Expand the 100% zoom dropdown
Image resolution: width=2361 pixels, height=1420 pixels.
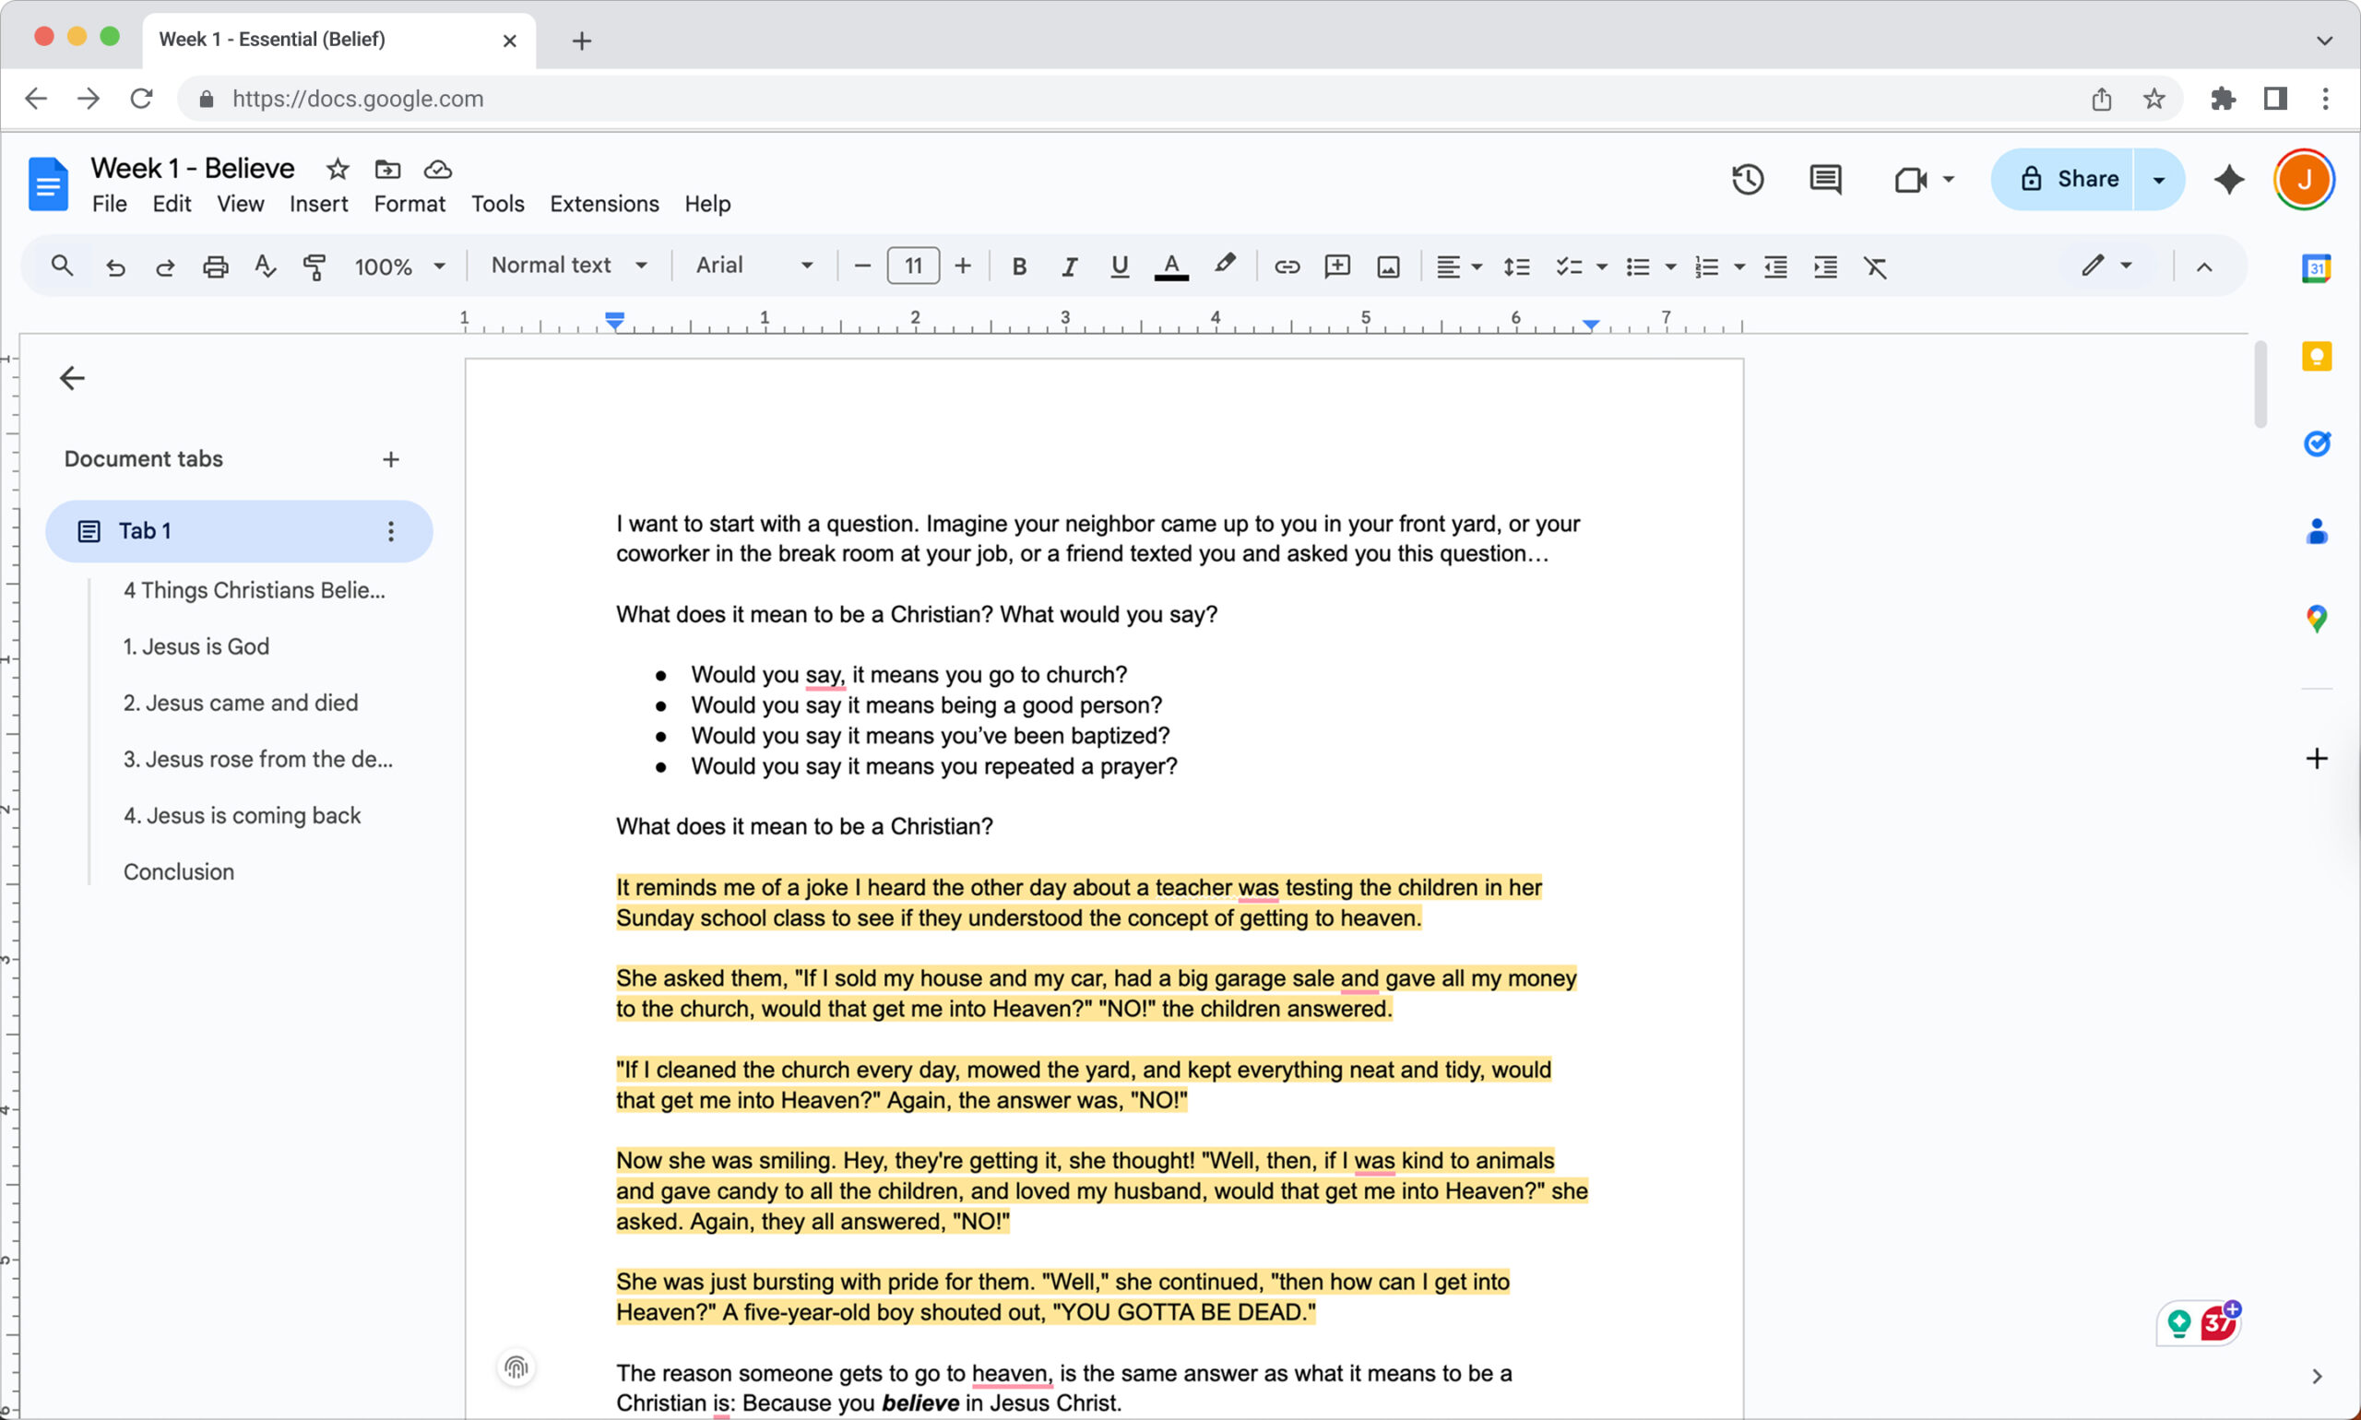tap(399, 266)
